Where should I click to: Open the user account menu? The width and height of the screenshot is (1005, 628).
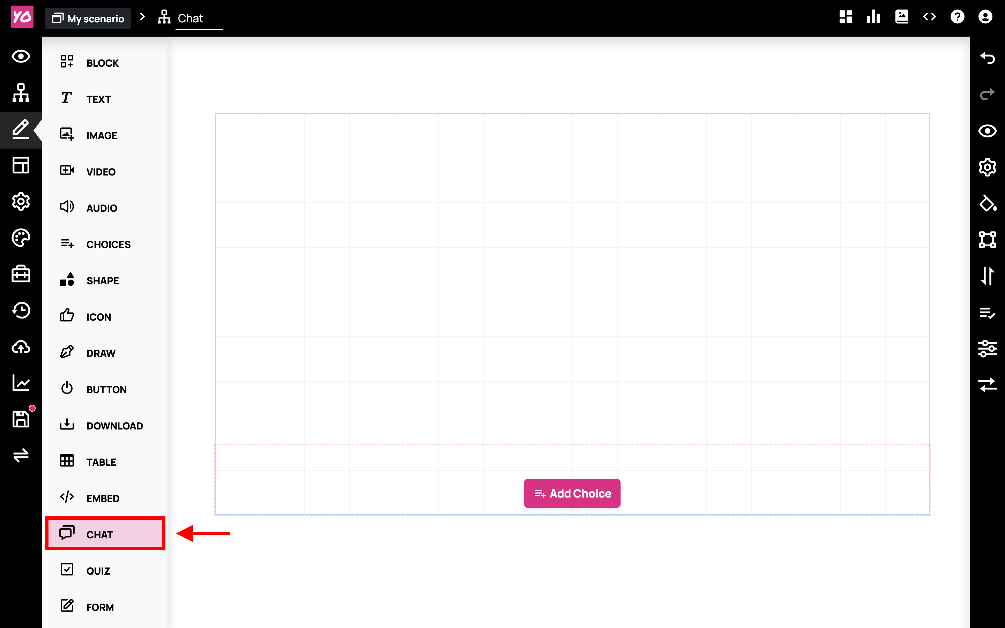point(985,17)
